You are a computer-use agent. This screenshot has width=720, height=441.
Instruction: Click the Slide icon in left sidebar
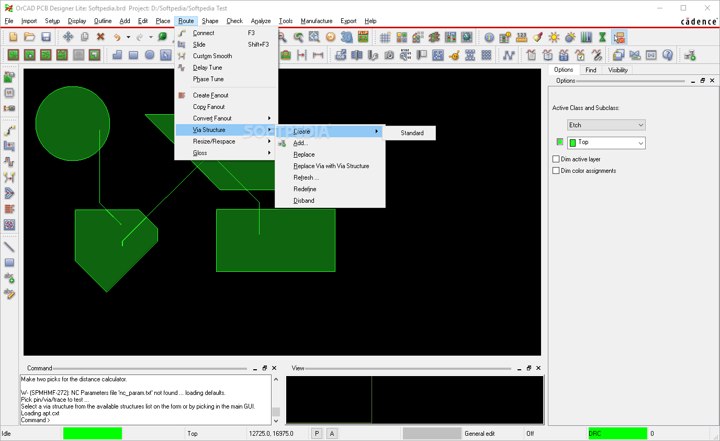(x=9, y=146)
